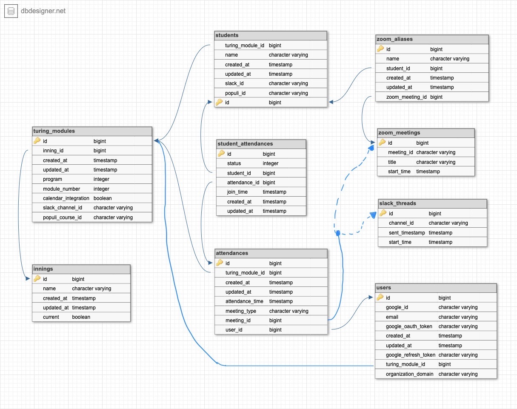The width and height of the screenshot is (517, 409).
Task: Click student_id field in zoom_aliases table
Action: pos(432,68)
